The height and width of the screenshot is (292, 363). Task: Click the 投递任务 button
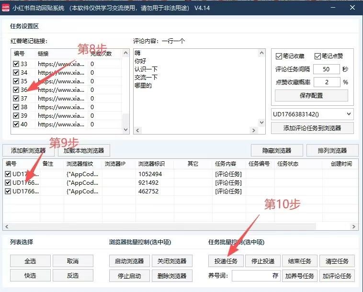226,261
